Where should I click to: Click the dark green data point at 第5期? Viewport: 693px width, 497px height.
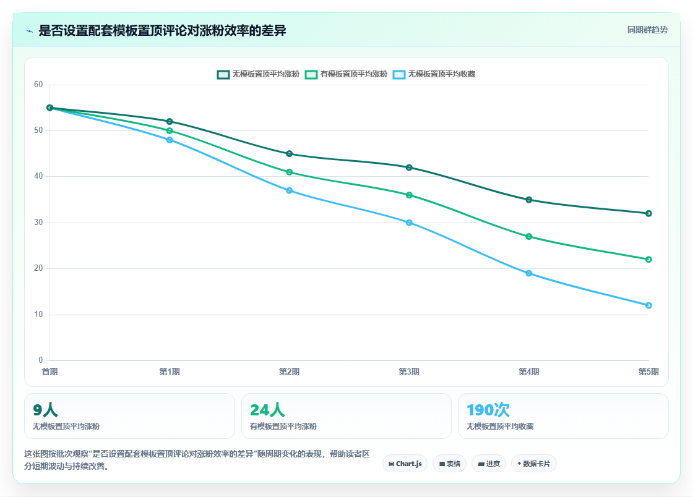coord(649,214)
